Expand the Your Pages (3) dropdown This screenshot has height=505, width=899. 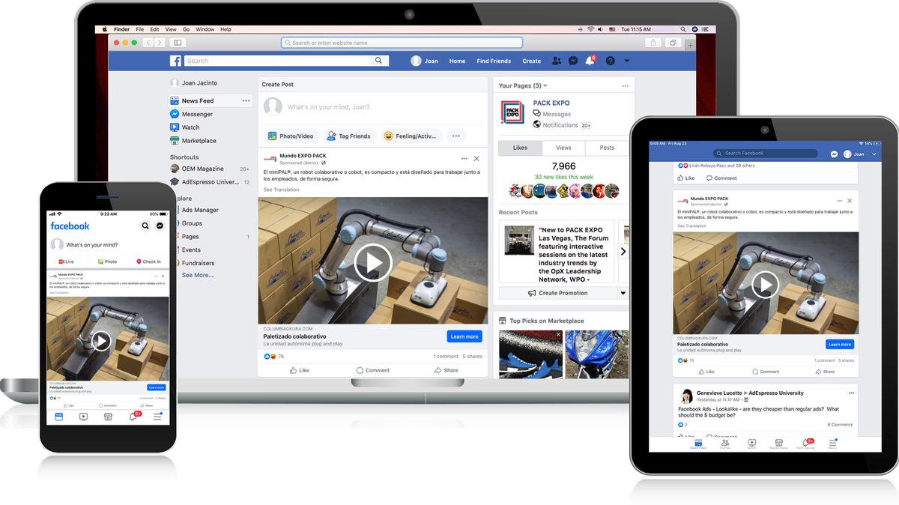(x=545, y=85)
